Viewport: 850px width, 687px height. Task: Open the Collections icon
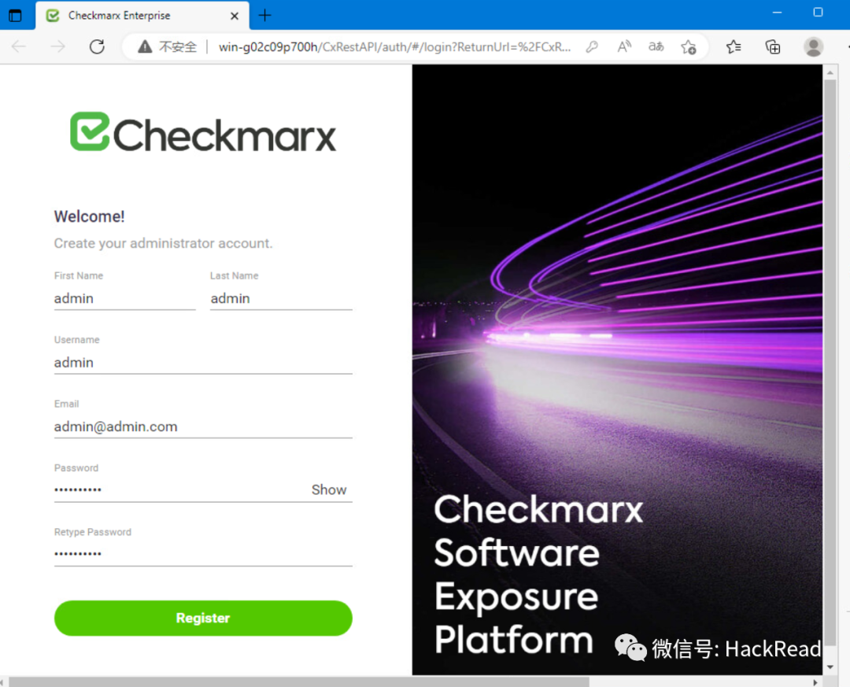pos(773,47)
